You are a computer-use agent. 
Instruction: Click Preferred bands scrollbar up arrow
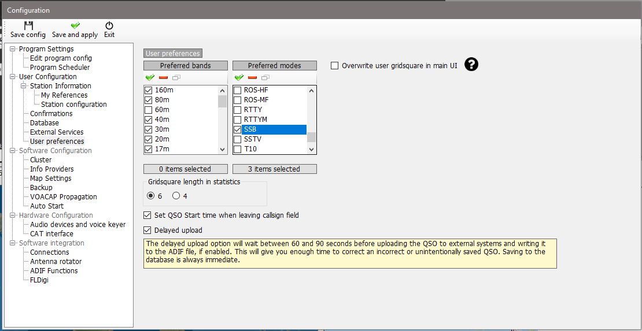222,91
